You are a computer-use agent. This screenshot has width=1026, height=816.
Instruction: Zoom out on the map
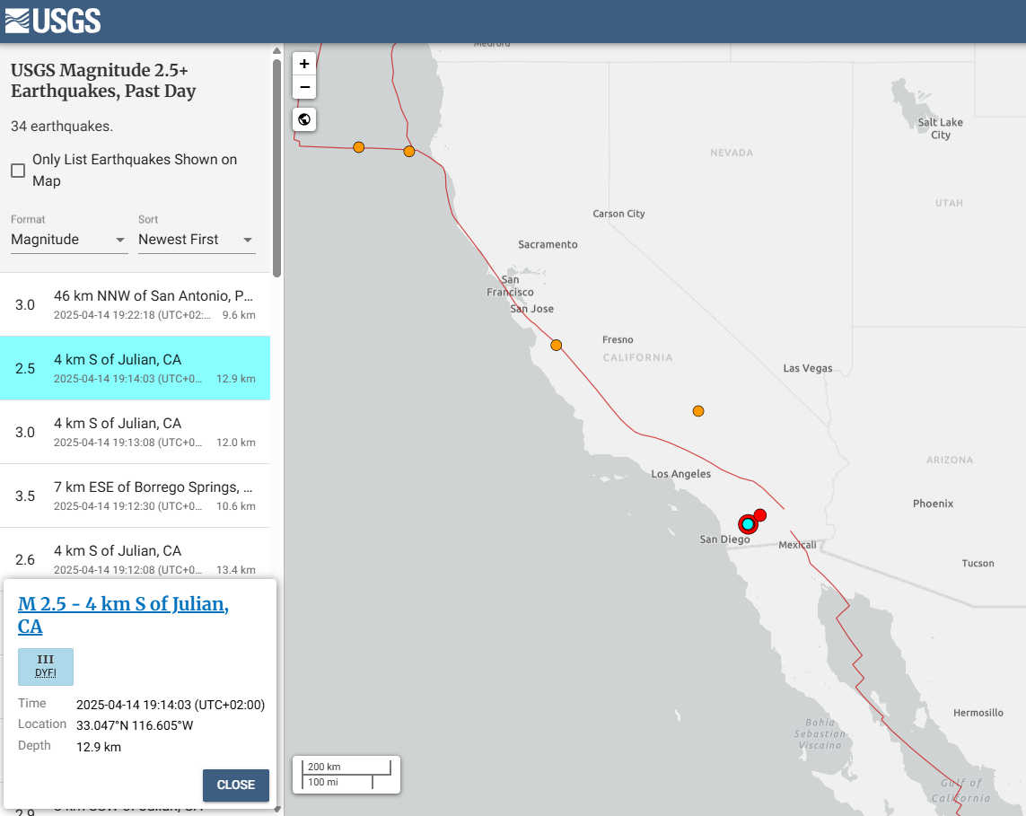coord(304,87)
